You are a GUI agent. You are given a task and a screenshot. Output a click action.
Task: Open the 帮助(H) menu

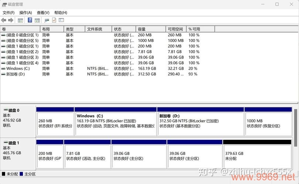61,13
